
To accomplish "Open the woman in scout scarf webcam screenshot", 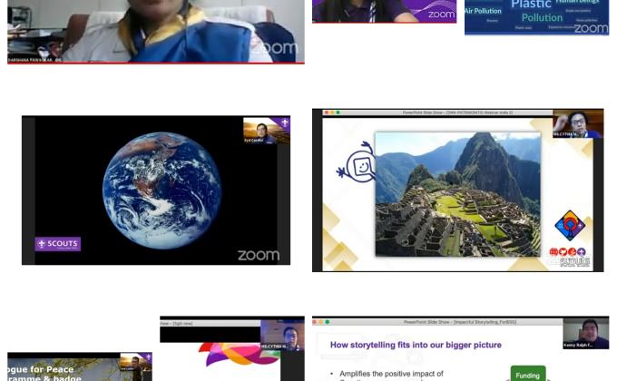I will 156,32.
